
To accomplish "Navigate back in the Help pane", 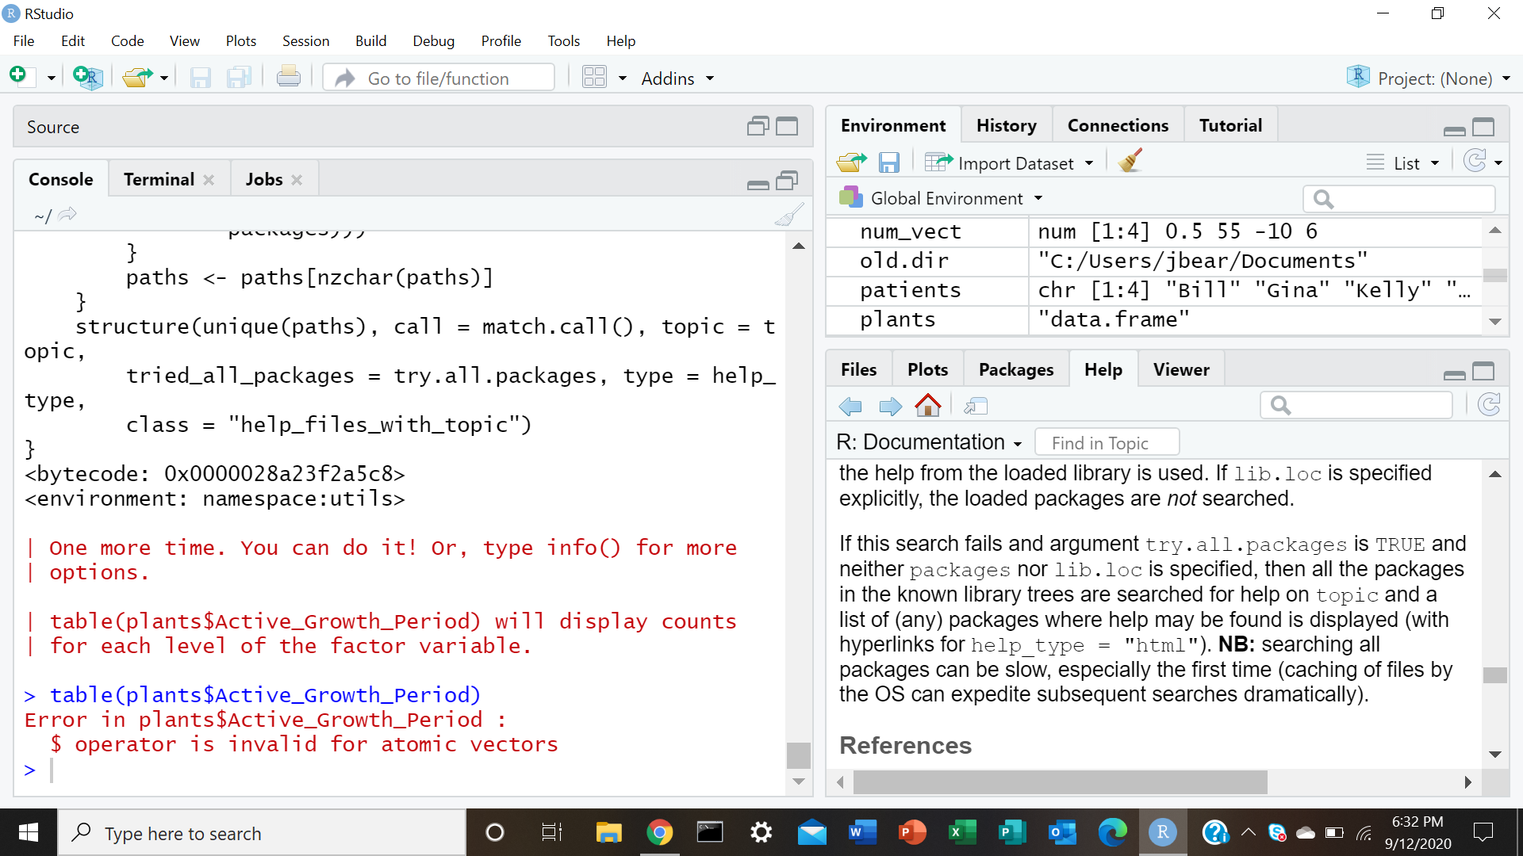I will click(x=850, y=405).
